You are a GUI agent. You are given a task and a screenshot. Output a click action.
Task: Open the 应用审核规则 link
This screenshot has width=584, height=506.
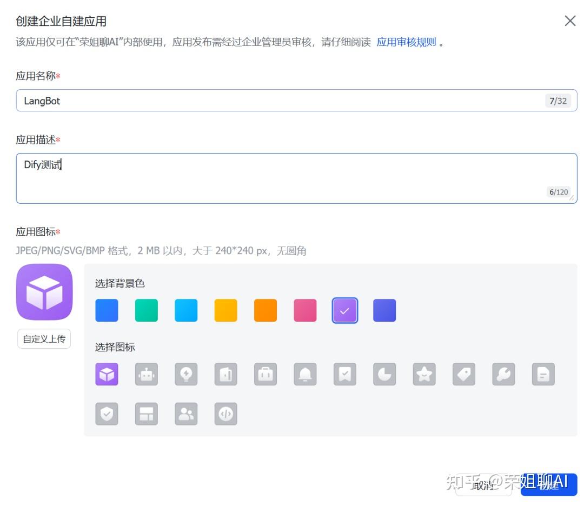click(x=406, y=42)
